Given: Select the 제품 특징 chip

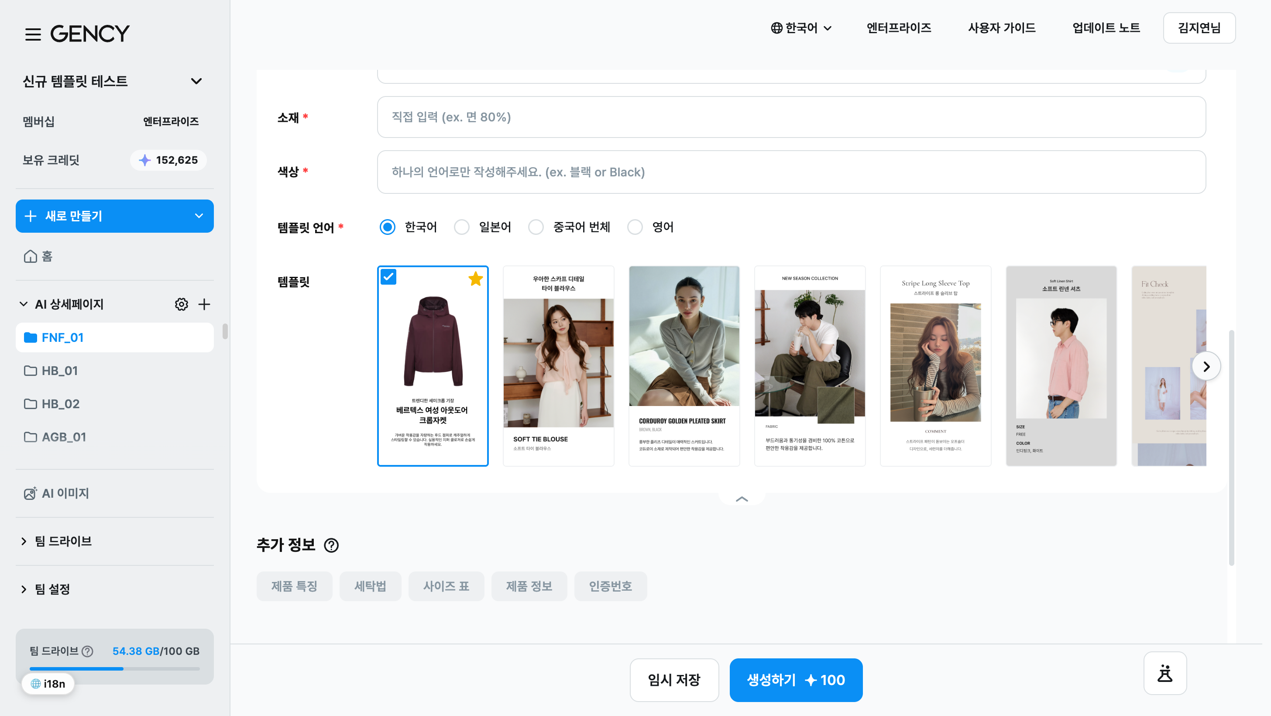Looking at the screenshot, I should pos(294,586).
